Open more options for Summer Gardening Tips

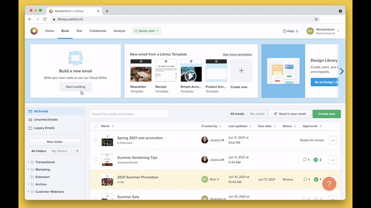(x=333, y=160)
